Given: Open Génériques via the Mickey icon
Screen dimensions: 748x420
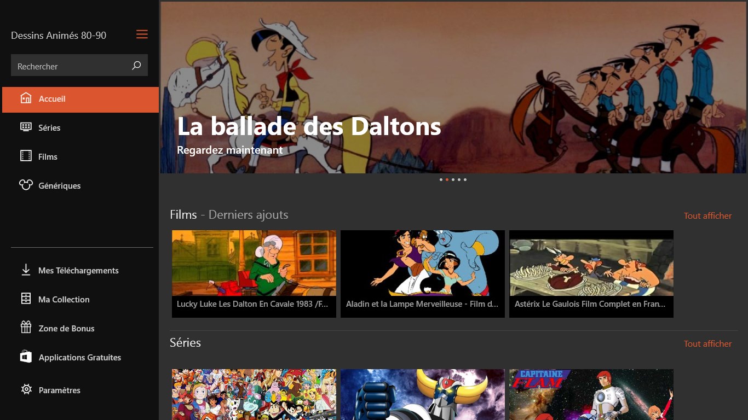Looking at the screenshot, I should pos(26,185).
